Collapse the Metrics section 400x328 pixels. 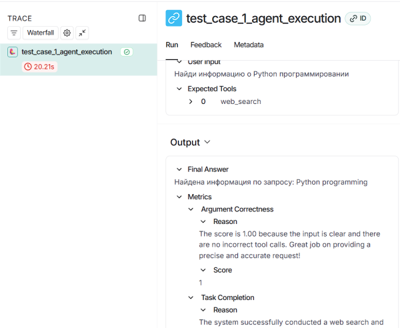tap(179, 197)
